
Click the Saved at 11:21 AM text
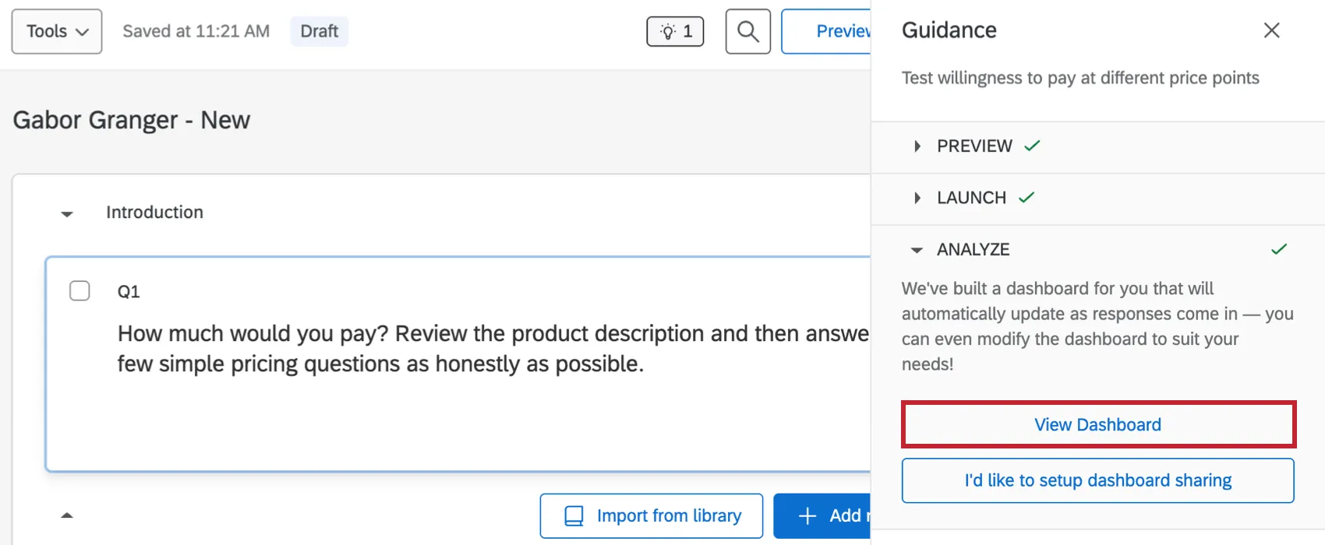tap(196, 31)
